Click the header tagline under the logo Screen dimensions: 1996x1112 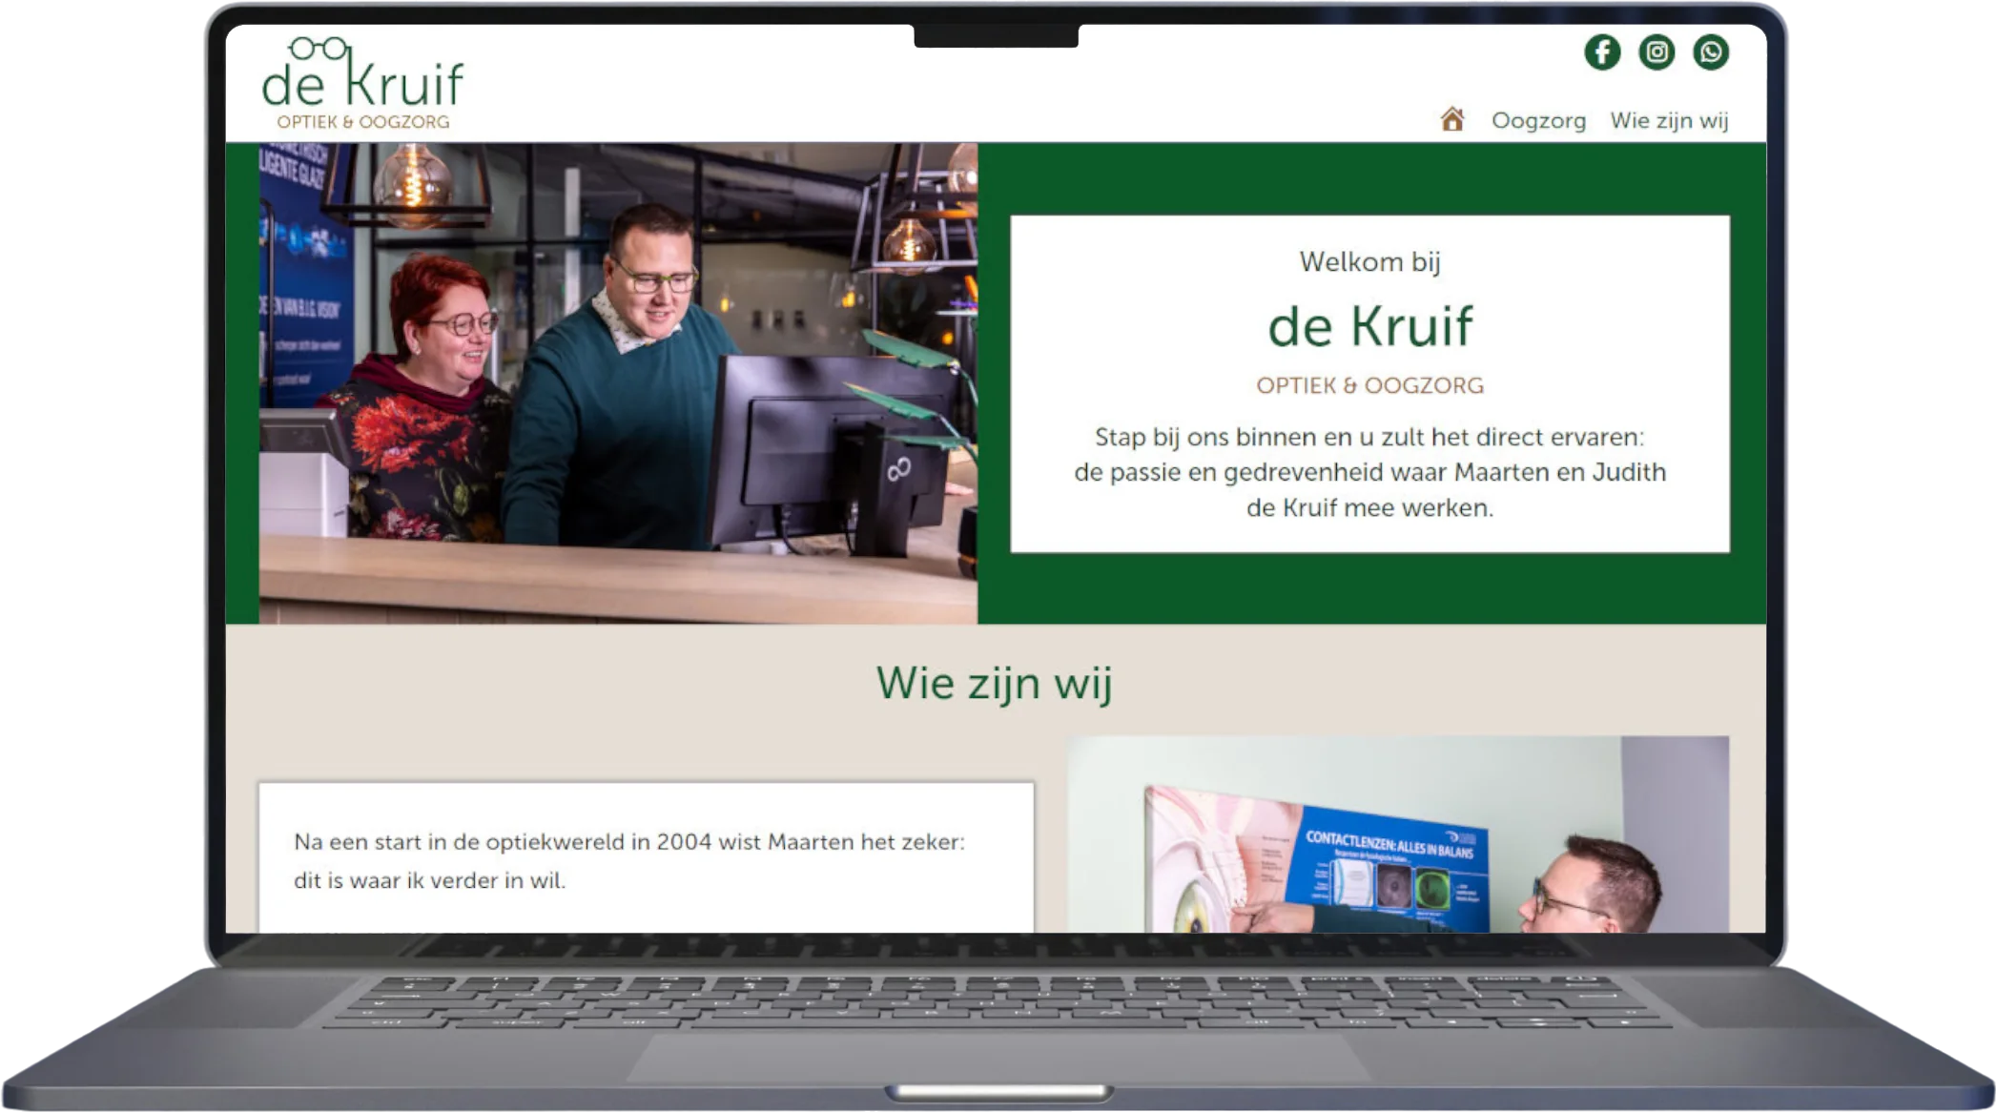[x=362, y=122]
